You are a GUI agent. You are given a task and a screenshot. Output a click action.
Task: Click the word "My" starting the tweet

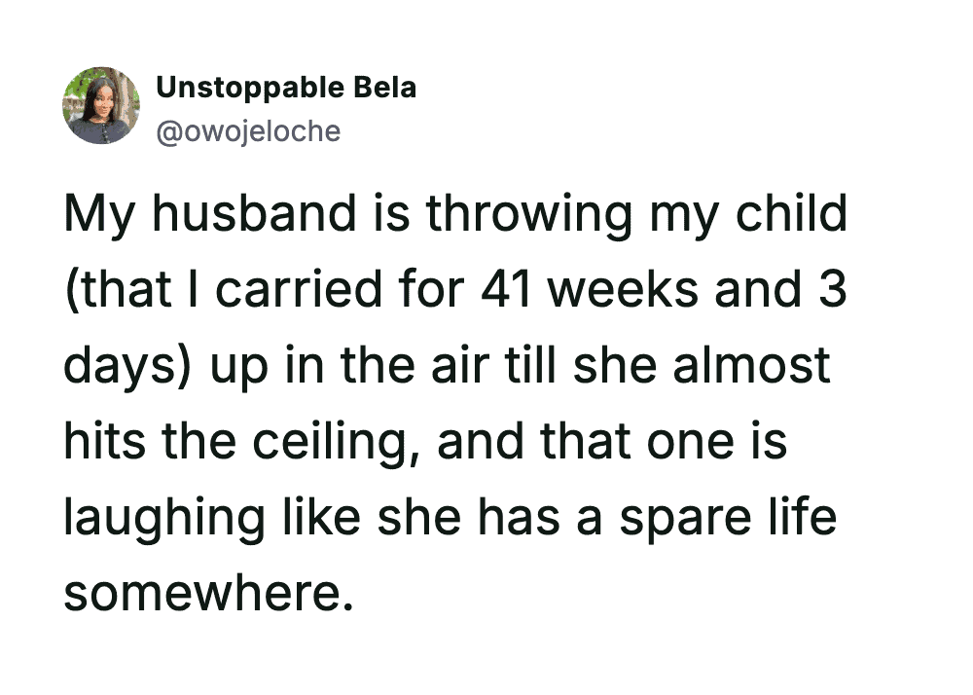97,215
